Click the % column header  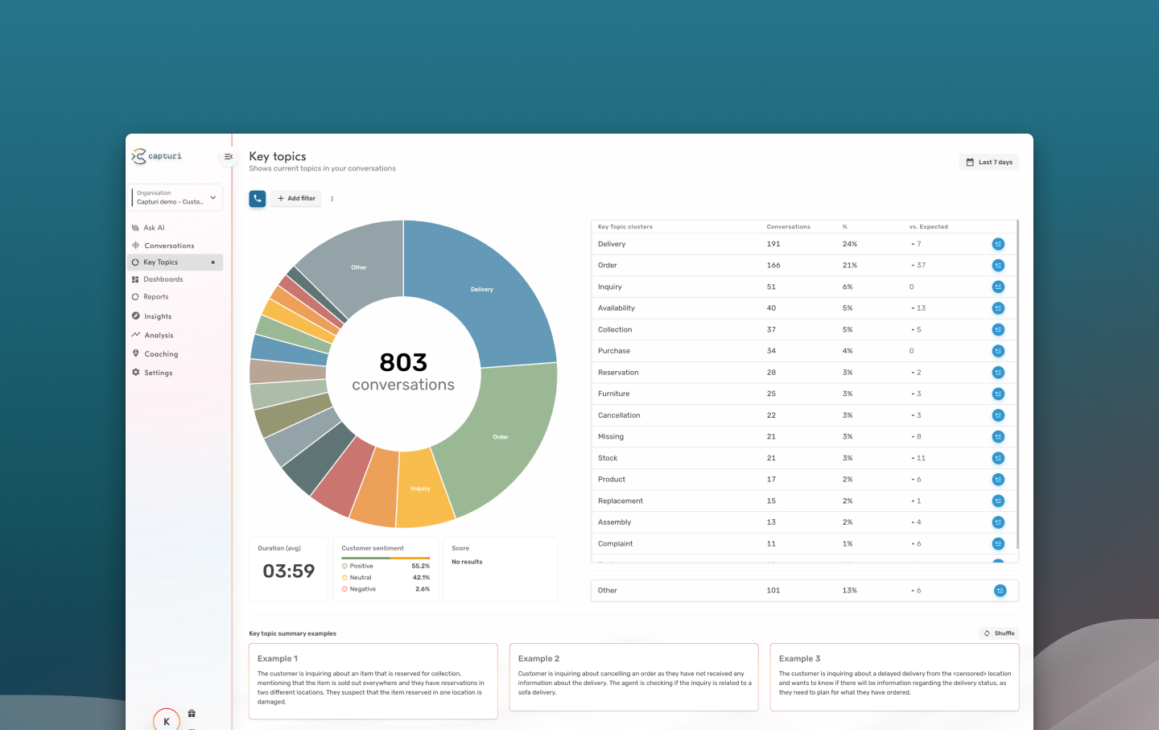pos(845,227)
